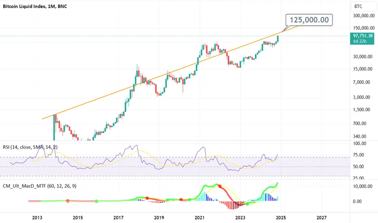
Task: Click the MACD 0.00 scale label
Action: [357, 201]
